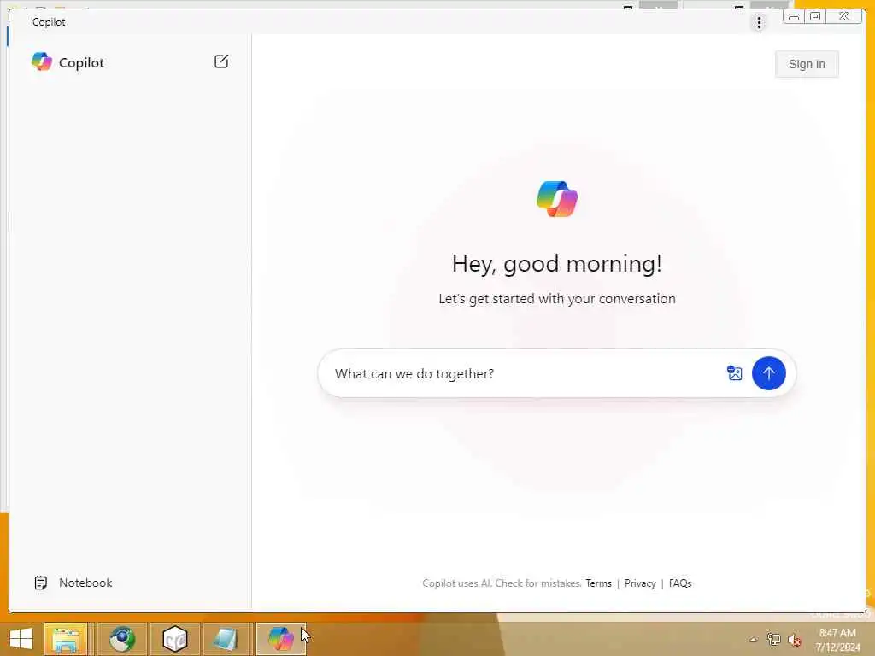The image size is (875, 656).
Task: Open the clock showing 8:47 AM
Action: [x=837, y=639]
